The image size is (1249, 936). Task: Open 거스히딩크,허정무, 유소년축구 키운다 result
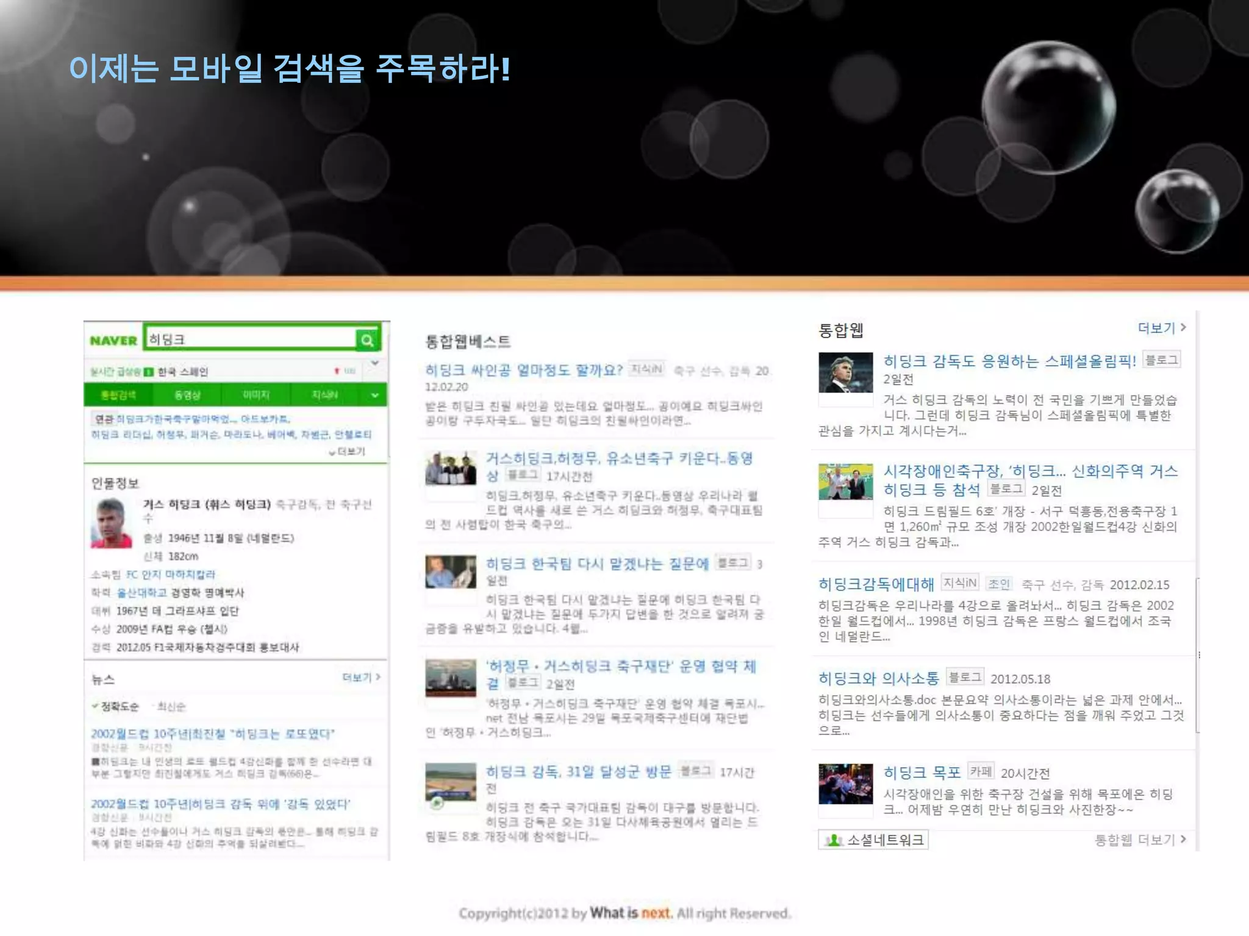tap(619, 467)
